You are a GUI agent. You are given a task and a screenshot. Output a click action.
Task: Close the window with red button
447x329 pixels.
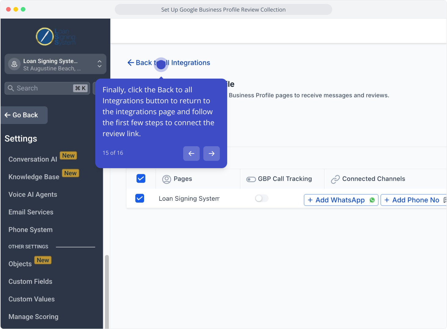pyautogui.click(x=9, y=9)
